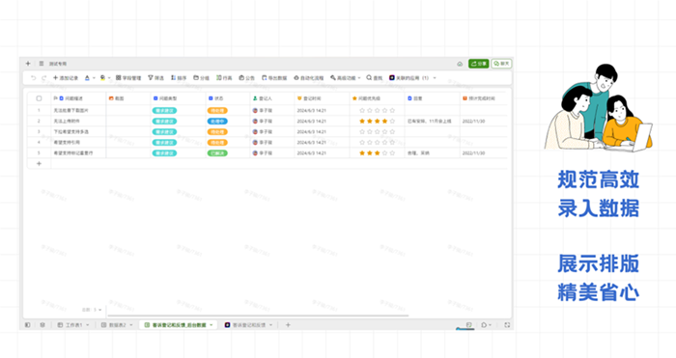Click the tag-shaped icon at bottom right
The image size is (676, 358).
point(484,325)
